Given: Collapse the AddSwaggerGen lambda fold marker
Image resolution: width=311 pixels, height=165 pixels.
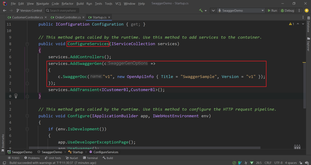Looking at the screenshot, I should coord(27,70).
